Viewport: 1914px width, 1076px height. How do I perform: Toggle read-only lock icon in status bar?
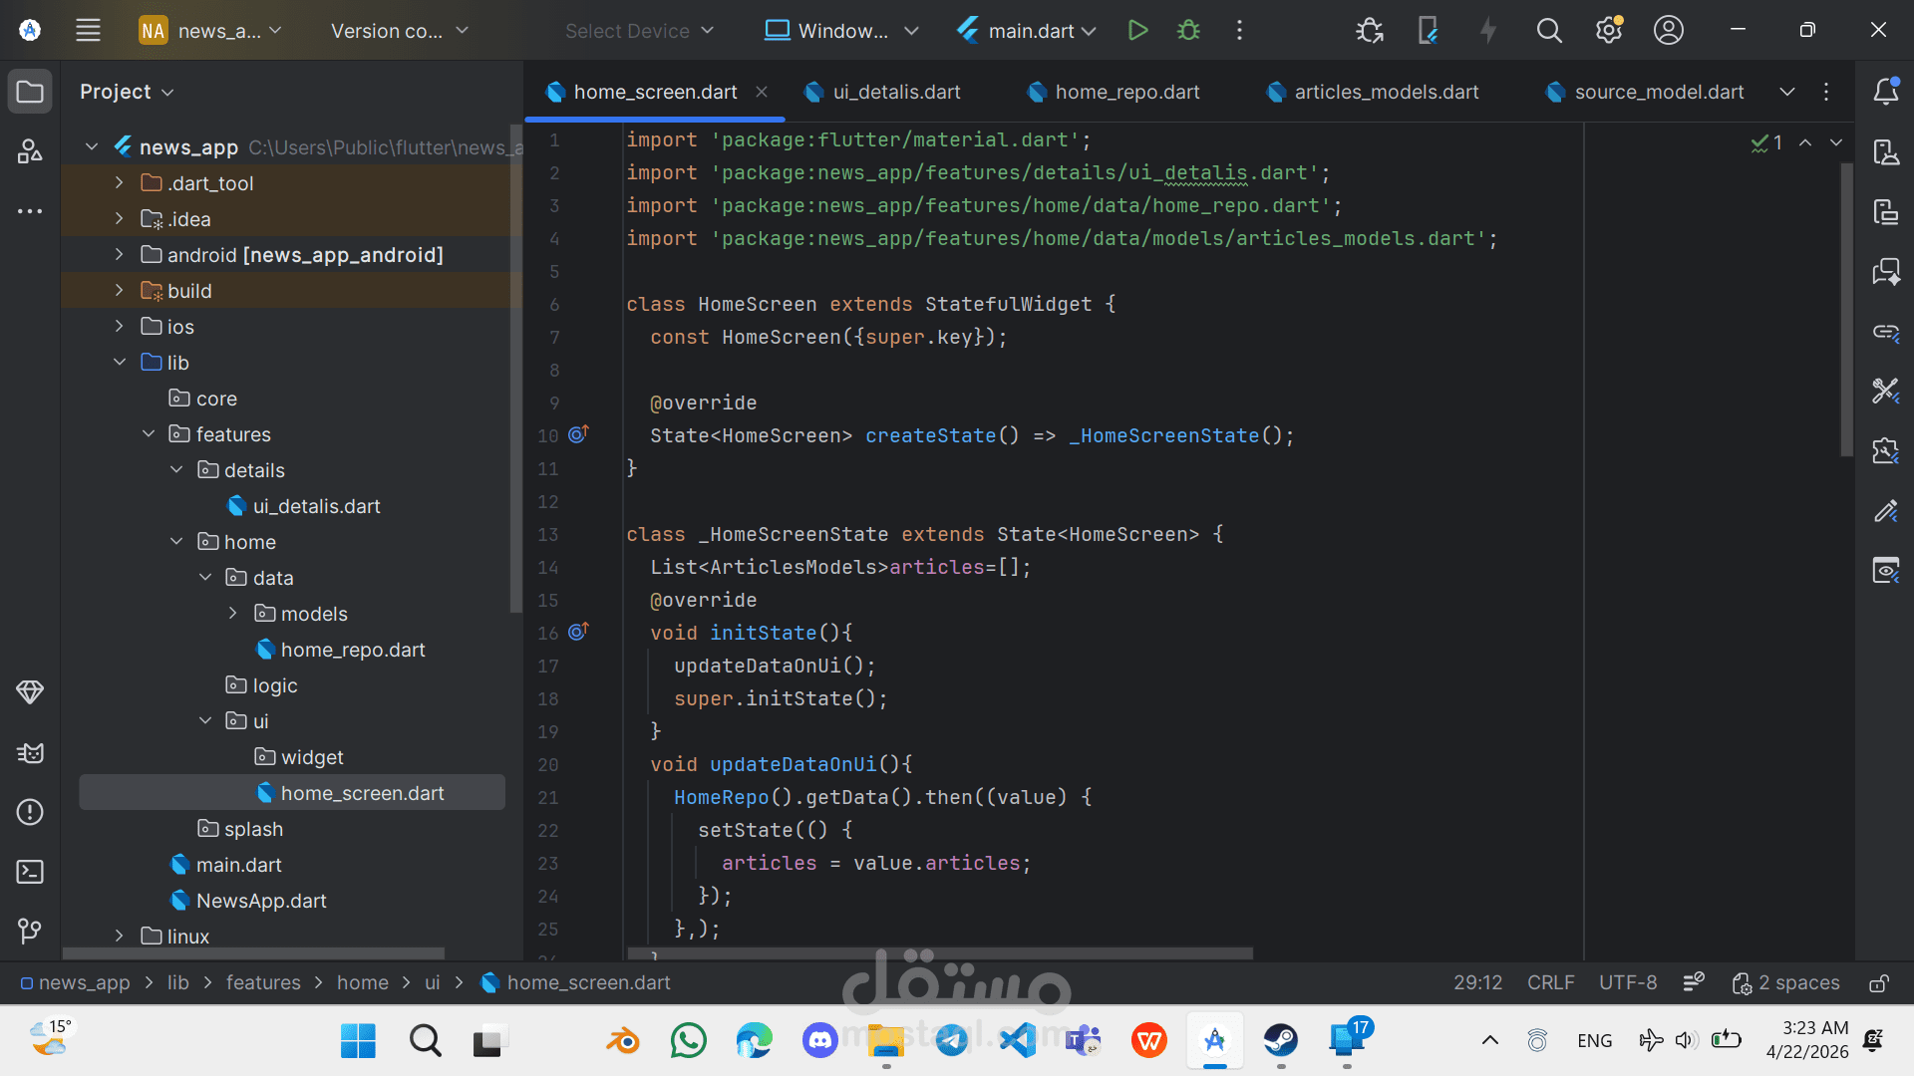[1878, 983]
